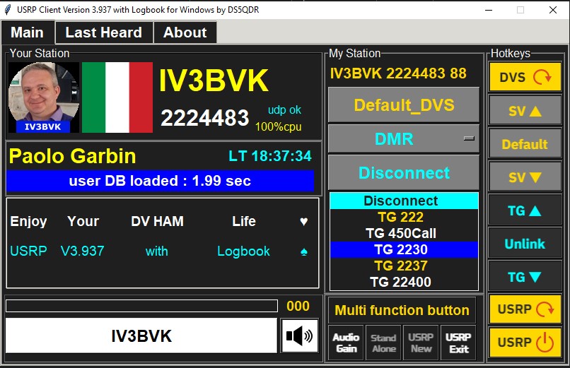Select TG 22400 in the list
This screenshot has height=368, width=570.
[404, 282]
